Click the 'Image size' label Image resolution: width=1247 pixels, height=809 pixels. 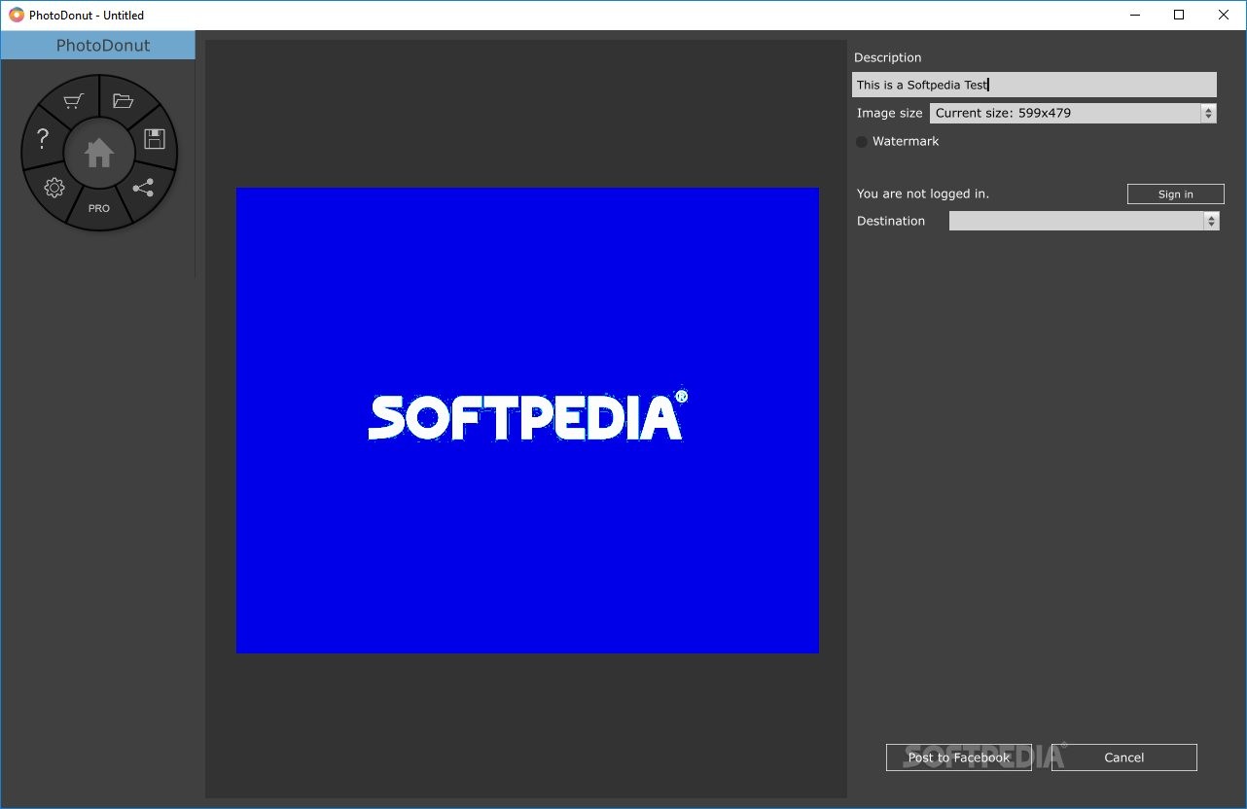pos(890,113)
